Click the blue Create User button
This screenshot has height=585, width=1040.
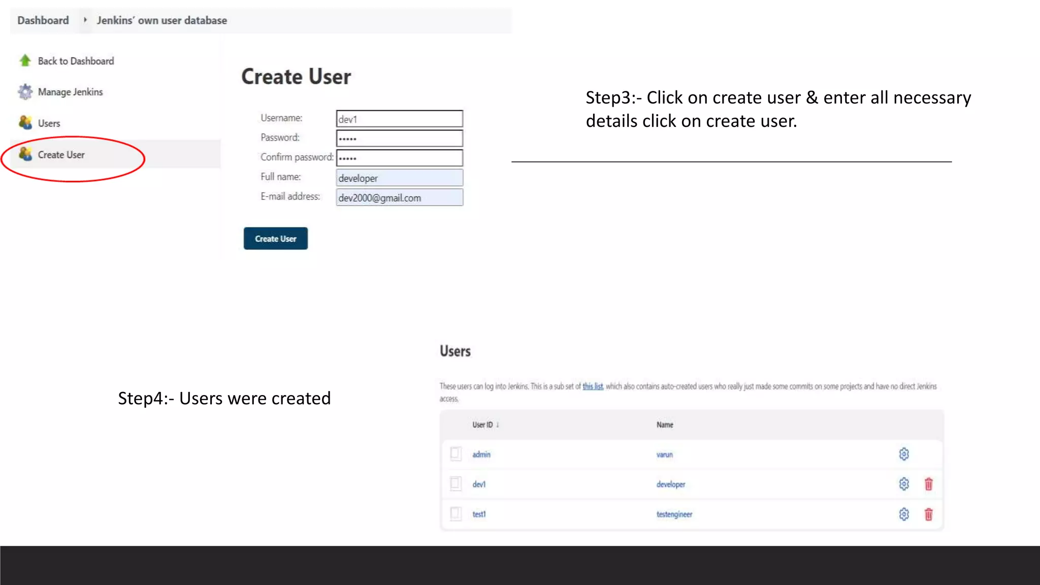(x=275, y=239)
